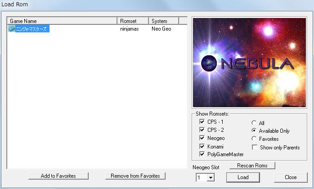Image resolution: width=314 pixels, height=189 pixels.
Task: Click the Load button
Action: (243, 177)
